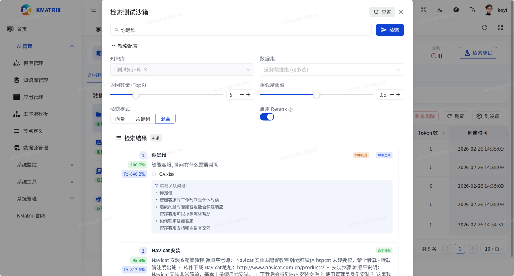Open the 数据集 multi-select dropdown
The image size is (514, 276).
point(331,69)
